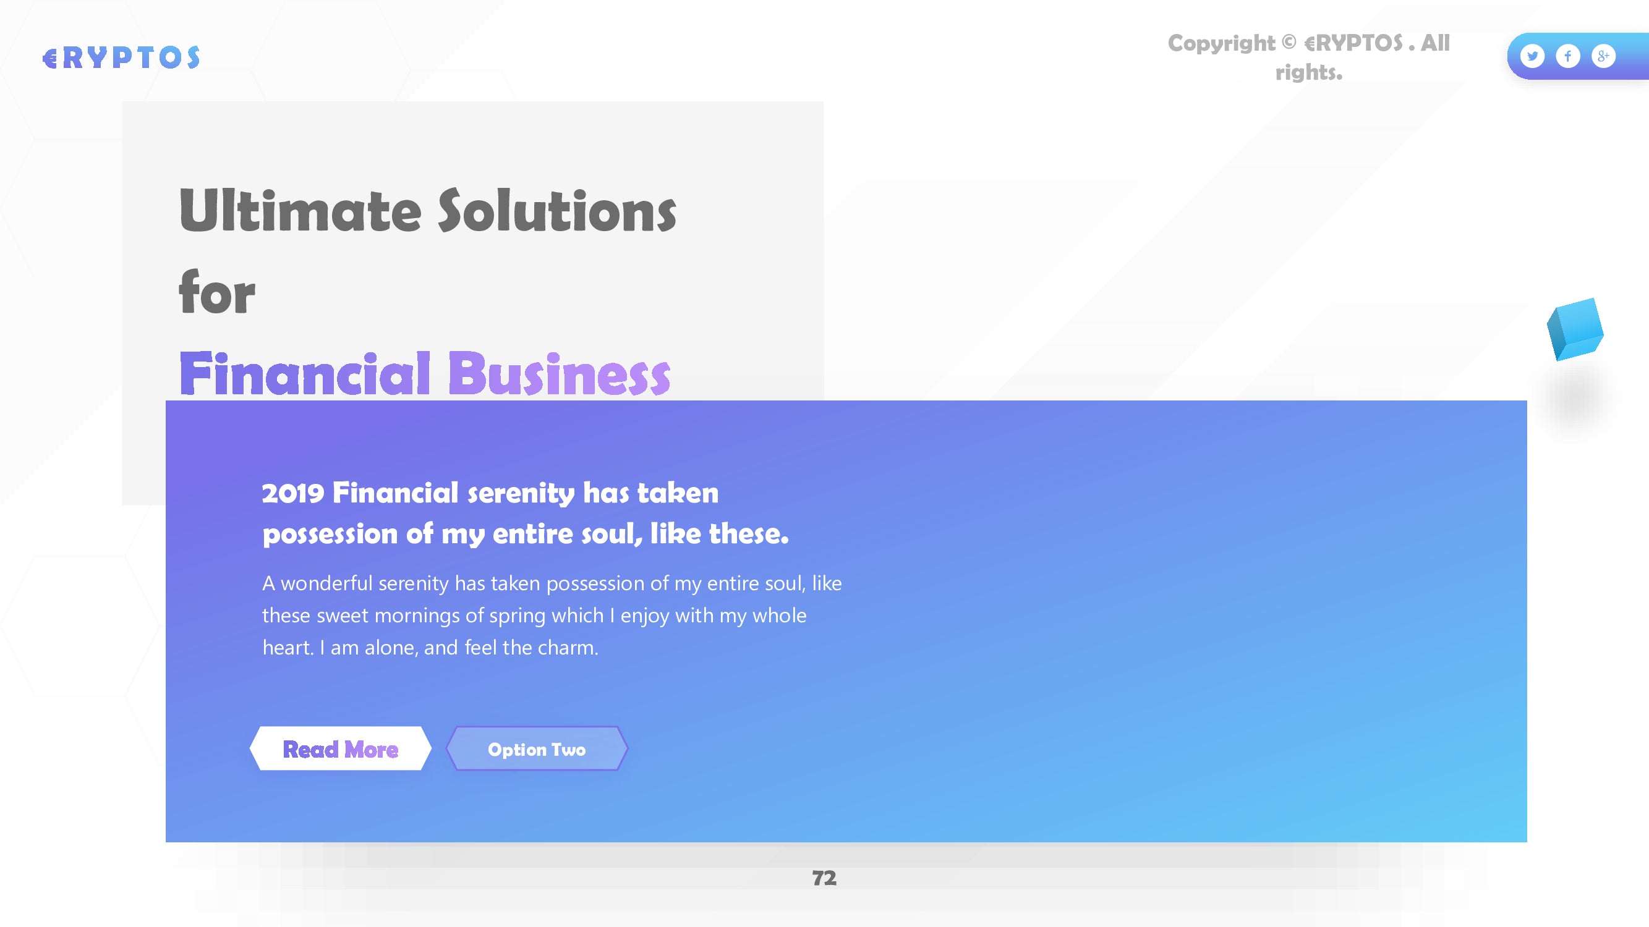1649x927 pixels.
Task: Click the Google Plus icon
Action: [x=1605, y=56]
